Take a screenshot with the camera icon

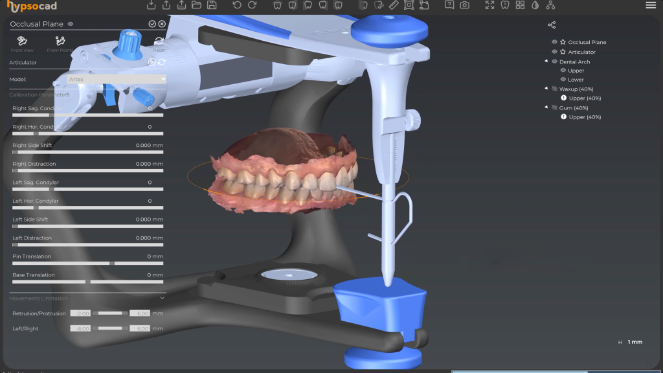click(464, 5)
